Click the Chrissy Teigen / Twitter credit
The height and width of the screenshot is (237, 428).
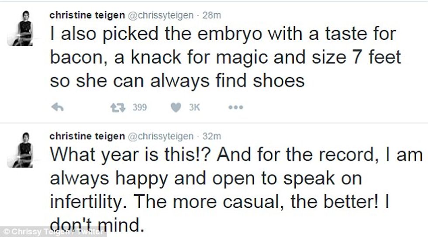coord(54,231)
